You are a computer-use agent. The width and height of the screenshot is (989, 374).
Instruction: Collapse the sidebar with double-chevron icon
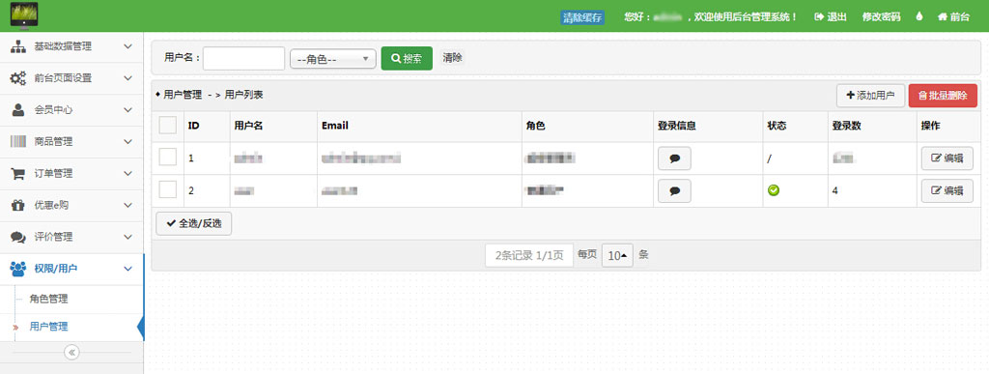pos(71,352)
